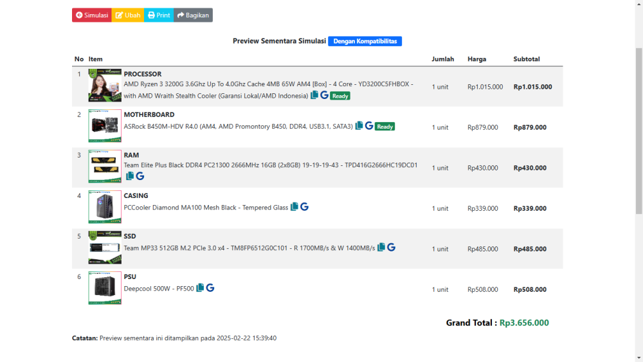This screenshot has width=643, height=362.
Task: Google search the AMD Ryzen 3 3200G
Action: tap(324, 95)
